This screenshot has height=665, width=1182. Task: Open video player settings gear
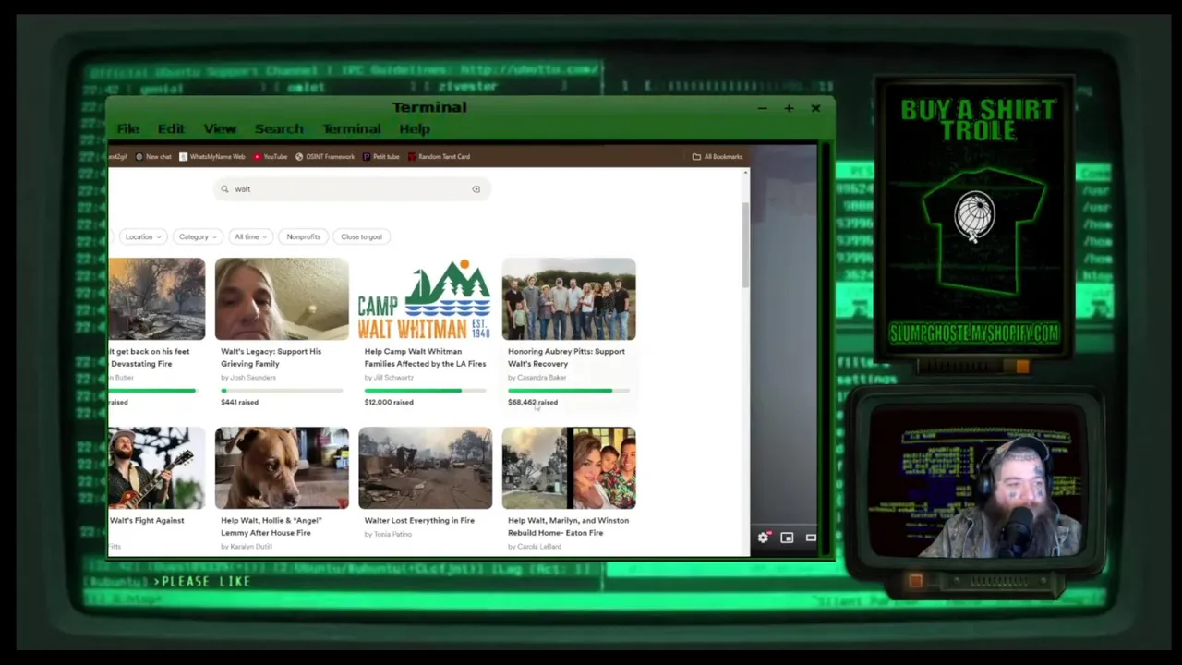pyautogui.click(x=764, y=538)
